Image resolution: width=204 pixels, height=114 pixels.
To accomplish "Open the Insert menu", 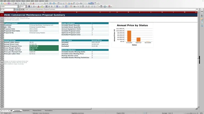I will point(13,1).
